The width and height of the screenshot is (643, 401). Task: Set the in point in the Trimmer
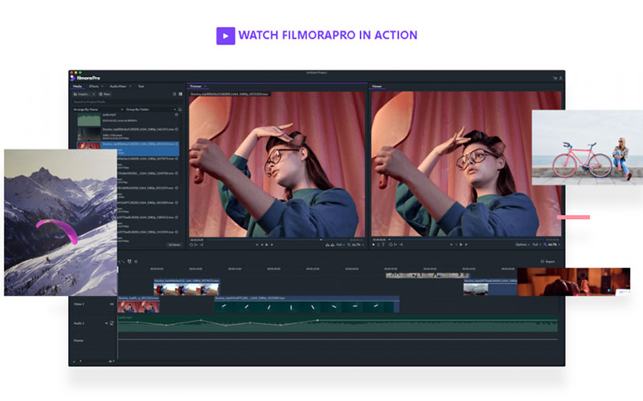196,245
